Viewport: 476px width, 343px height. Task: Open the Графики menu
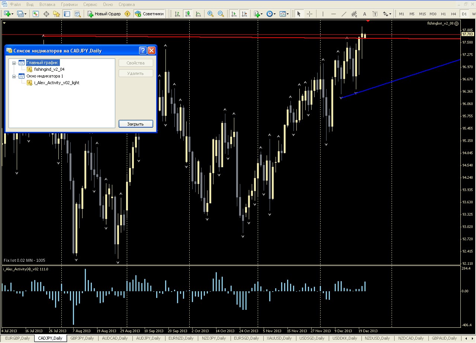click(70, 4)
